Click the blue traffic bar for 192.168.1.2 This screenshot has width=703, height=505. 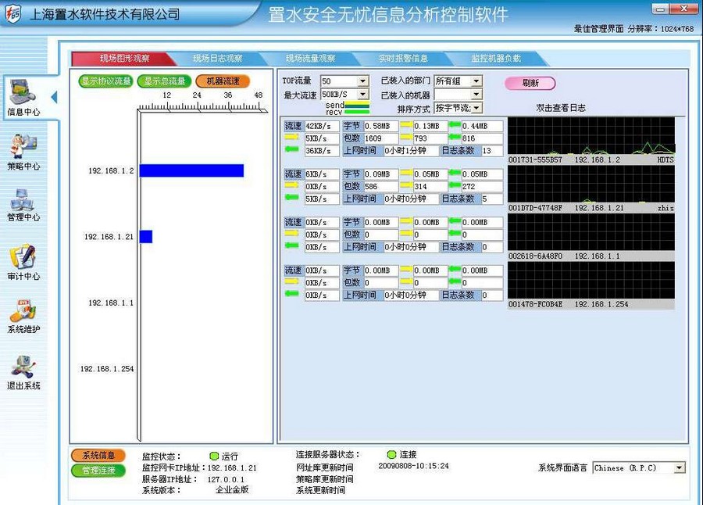point(191,170)
